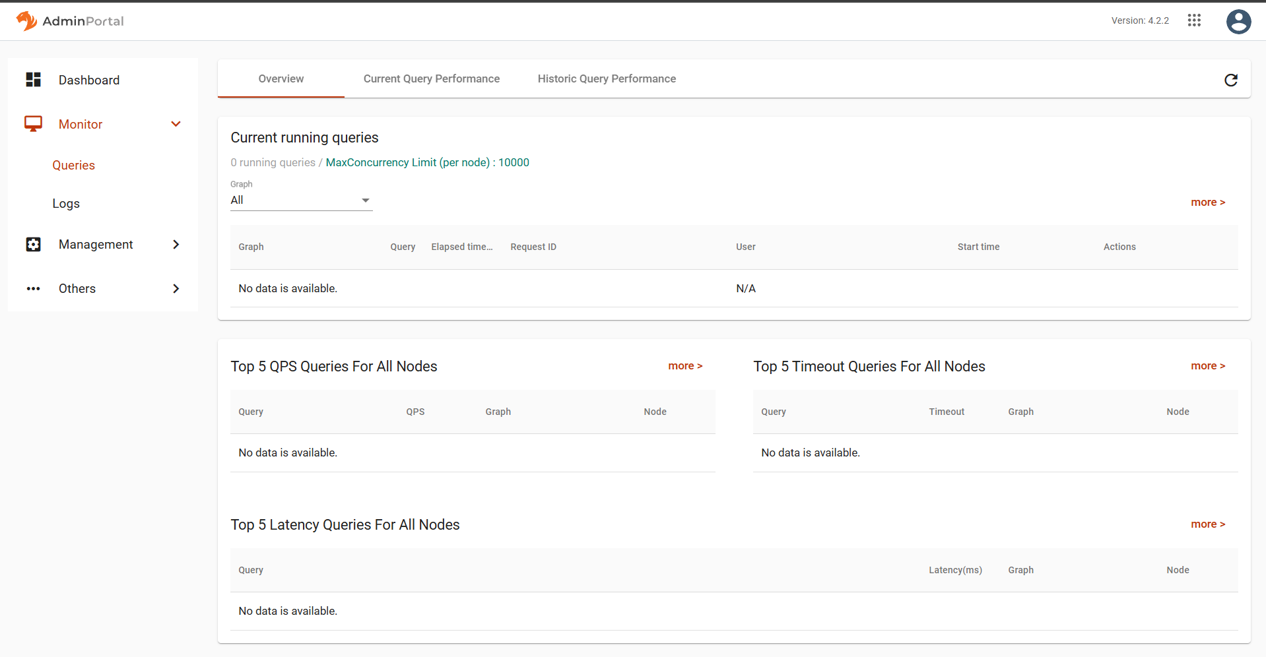Click the N/A cell in running queries
The height and width of the screenshot is (657, 1266).
[746, 289]
